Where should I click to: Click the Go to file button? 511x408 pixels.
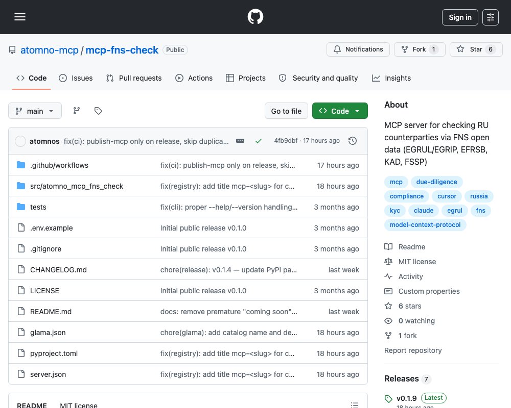[286, 111]
